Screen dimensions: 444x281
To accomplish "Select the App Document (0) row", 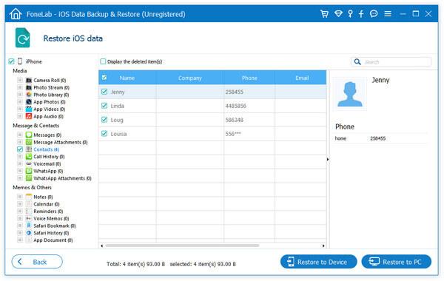I will [x=53, y=240].
